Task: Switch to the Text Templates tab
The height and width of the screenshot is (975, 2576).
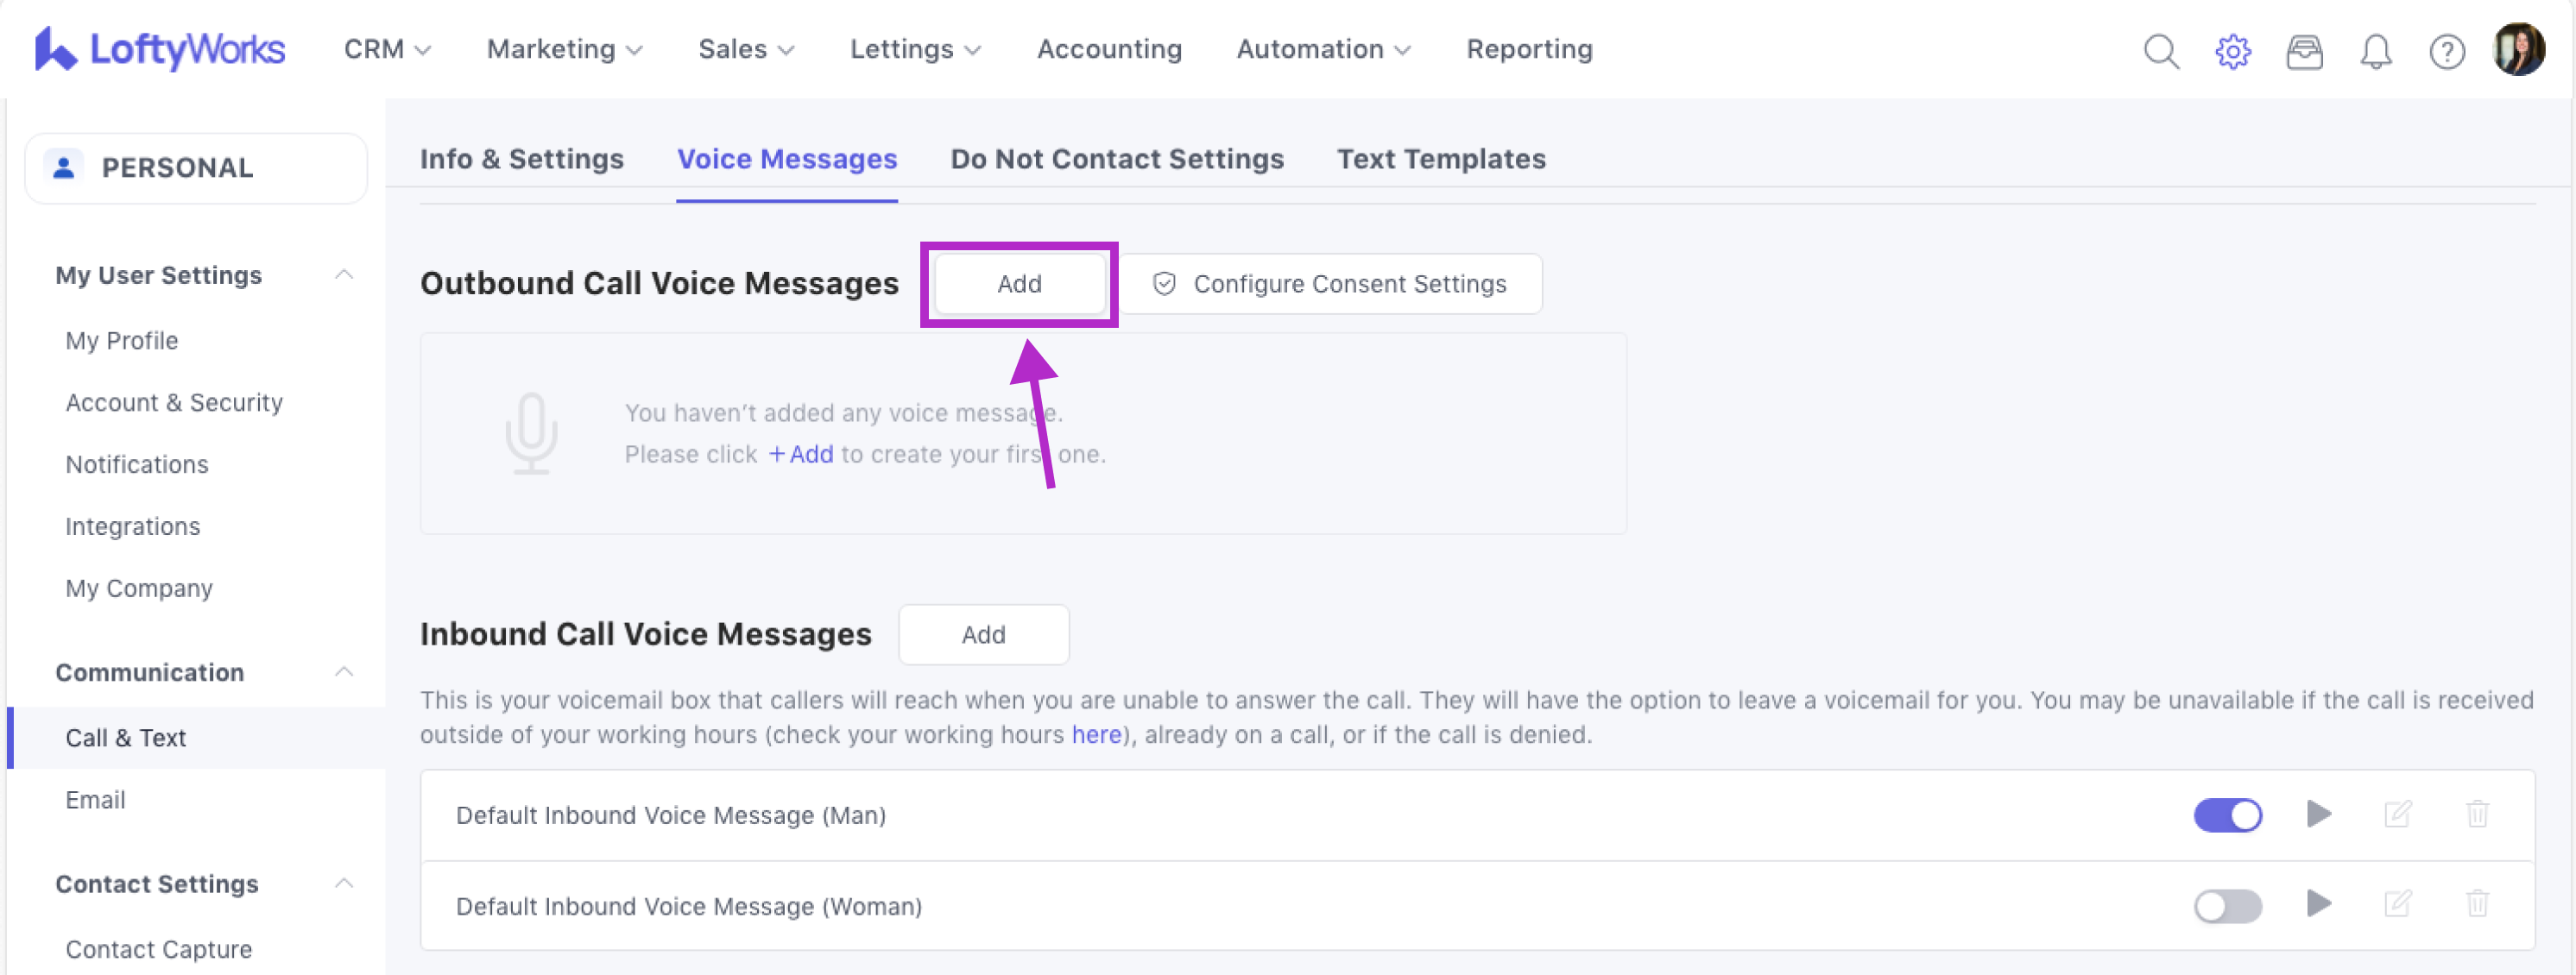Action: (x=1441, y=159)
